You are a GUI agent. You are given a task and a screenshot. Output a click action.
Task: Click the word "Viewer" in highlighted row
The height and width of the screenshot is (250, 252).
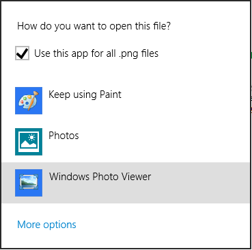pos(136,177)
